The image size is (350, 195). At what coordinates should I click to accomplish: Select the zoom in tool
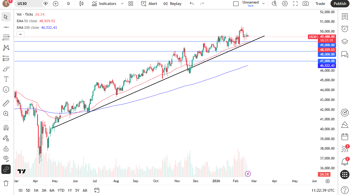click(6, 113)
